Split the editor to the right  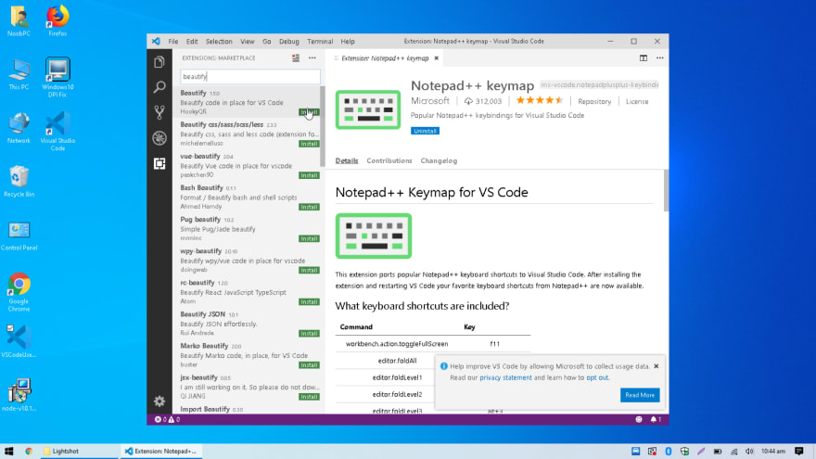644,57
